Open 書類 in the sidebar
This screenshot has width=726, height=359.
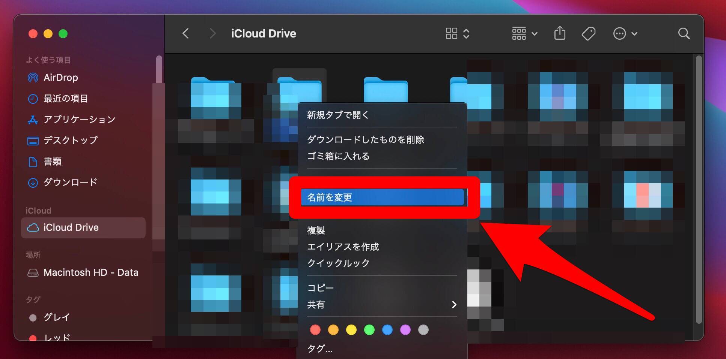pos(83,162)
